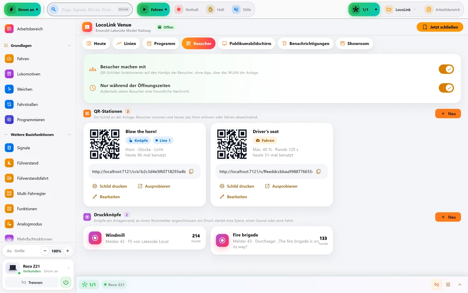This screenshot has width=468, height=293.
Task: Open the Publikumsbildschirm tab
Action: pos(246,43)
